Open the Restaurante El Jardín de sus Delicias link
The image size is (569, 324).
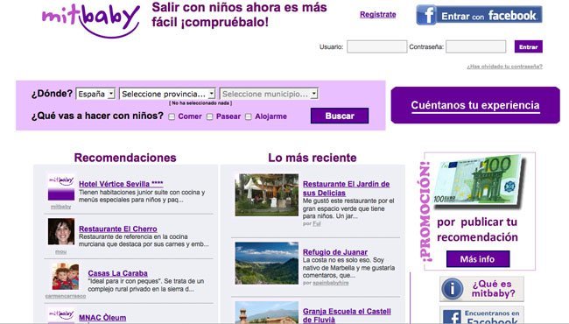(346, 188)
